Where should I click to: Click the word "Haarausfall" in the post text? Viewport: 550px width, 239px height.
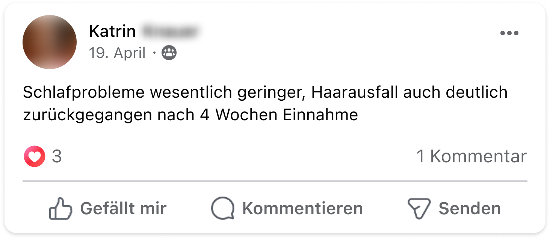(x=355, y=92)
